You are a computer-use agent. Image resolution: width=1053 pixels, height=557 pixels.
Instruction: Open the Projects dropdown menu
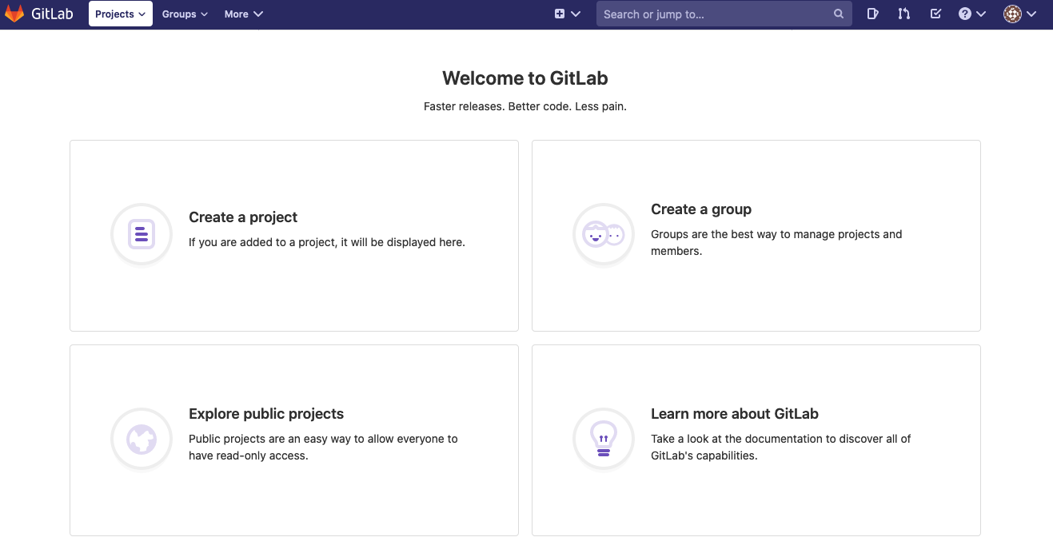coord(121,14)
